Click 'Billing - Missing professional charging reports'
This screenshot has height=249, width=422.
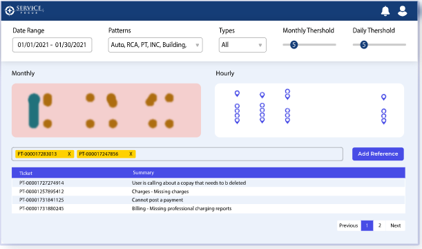click(x=182, y=208)
